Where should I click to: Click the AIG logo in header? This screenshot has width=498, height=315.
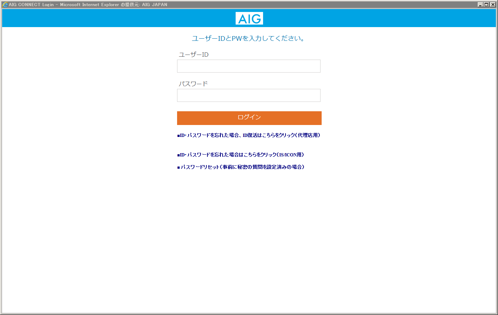[249, 18]
